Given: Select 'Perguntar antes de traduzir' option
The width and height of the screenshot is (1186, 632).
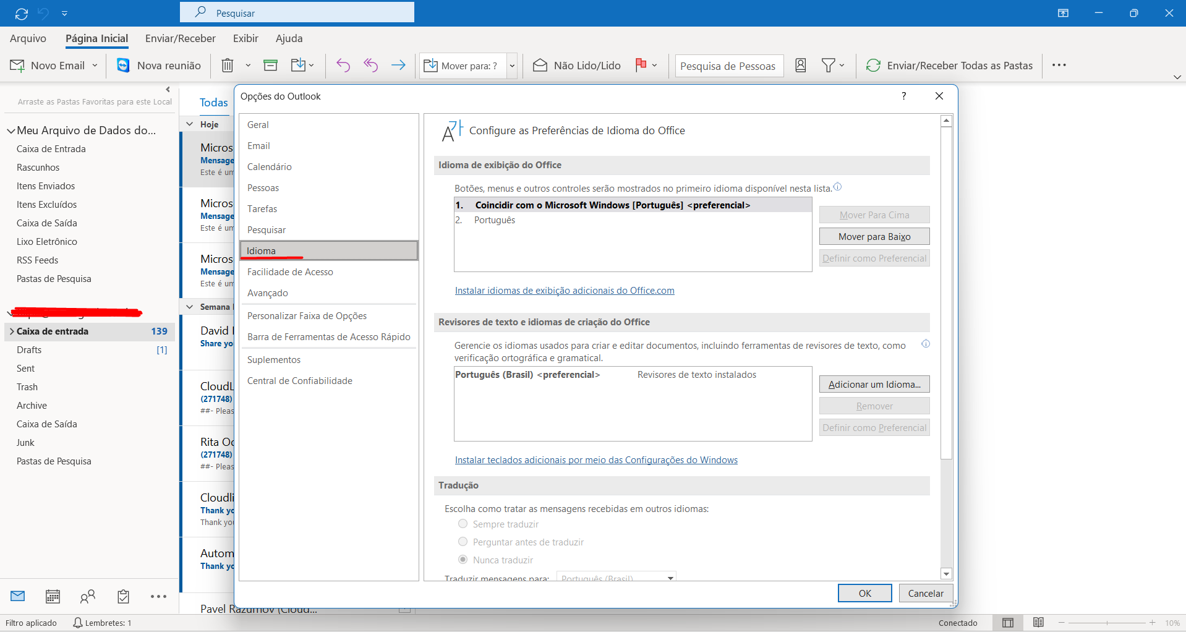Looking at the screenshot, I should tap(463, 542).
